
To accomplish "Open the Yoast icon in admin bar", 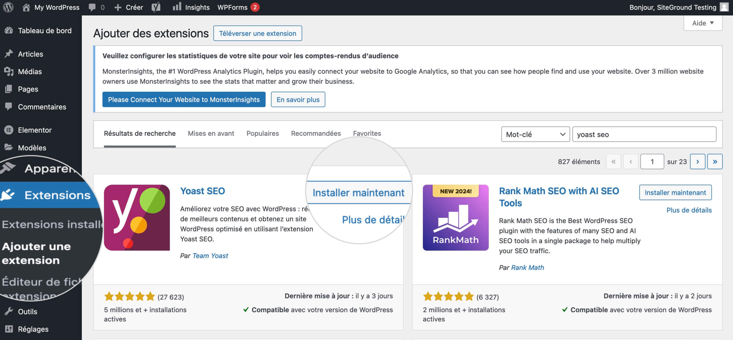I will pyautogui.click(x=156, y=7).
